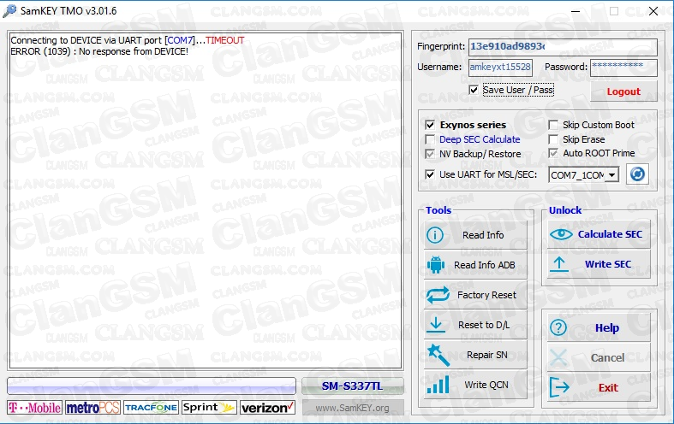Click the SamKEY key icon in title bar
Image resolution: width=674 pixels, height=424 pixels.
(x=9, y=11)
